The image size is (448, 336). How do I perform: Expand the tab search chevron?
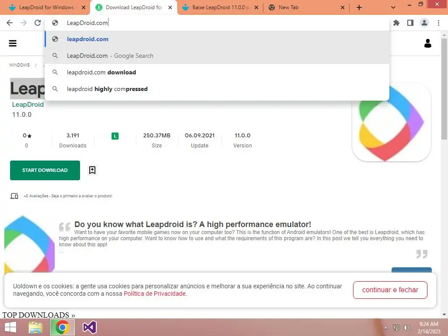(393, 7)
